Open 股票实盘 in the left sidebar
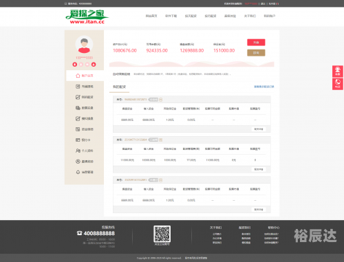This screenshot has width=344, height=262. (x=85, y=108)
